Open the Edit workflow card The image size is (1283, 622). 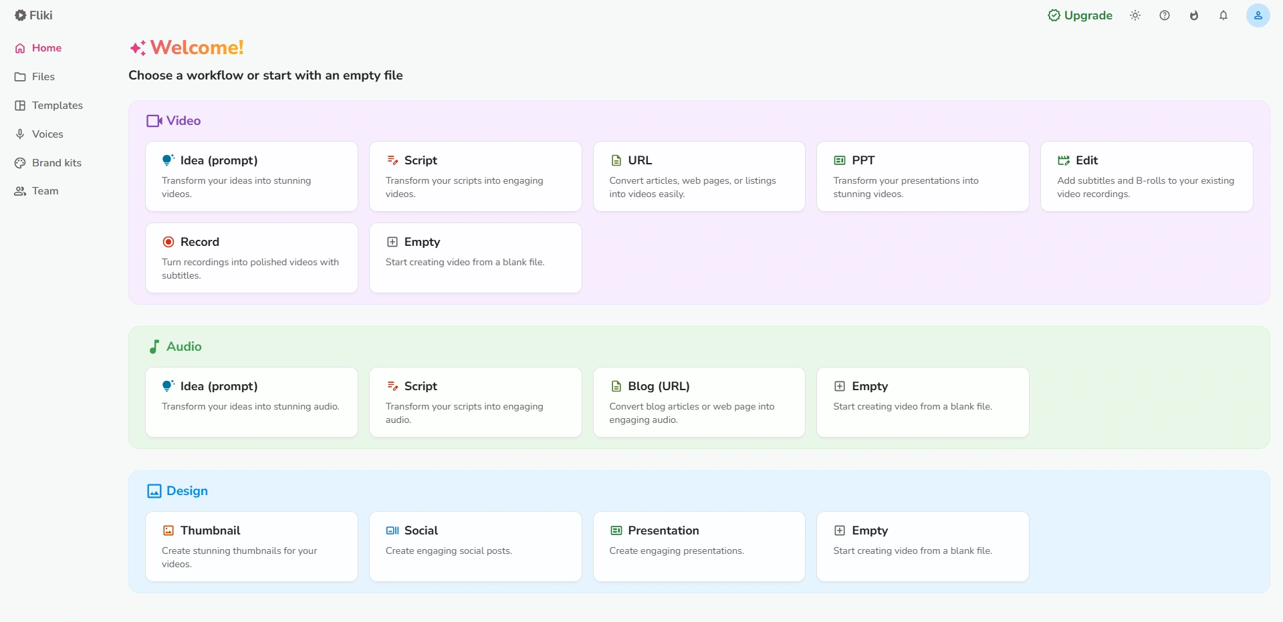pyautogui.click(x=1147, y=176)
